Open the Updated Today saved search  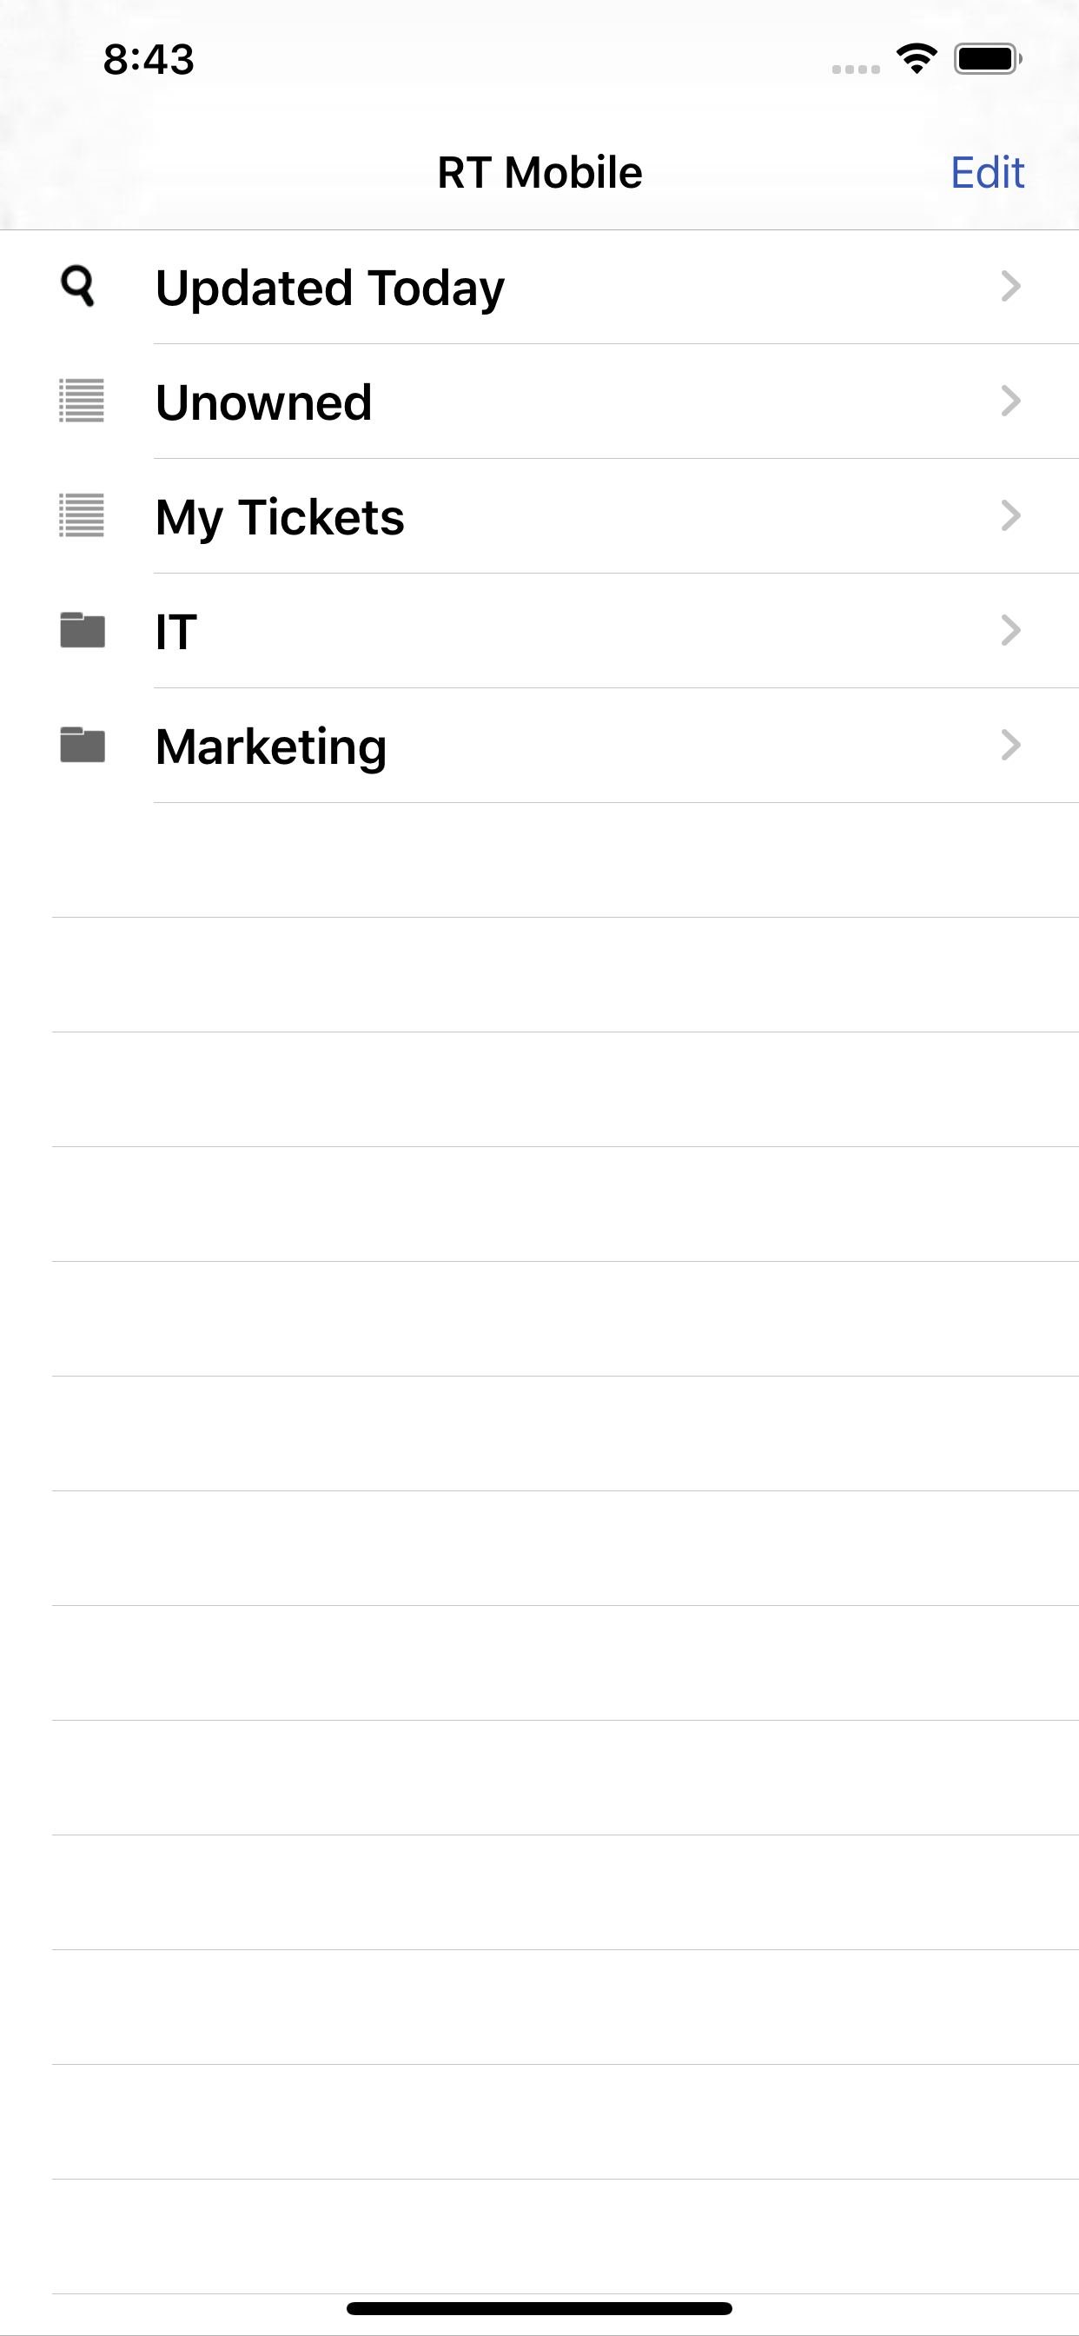pyautogui.click(x=330, y=288)
